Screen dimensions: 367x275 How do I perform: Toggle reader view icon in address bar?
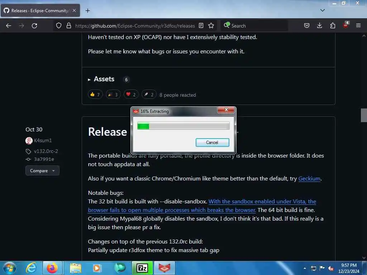[201, 26]
